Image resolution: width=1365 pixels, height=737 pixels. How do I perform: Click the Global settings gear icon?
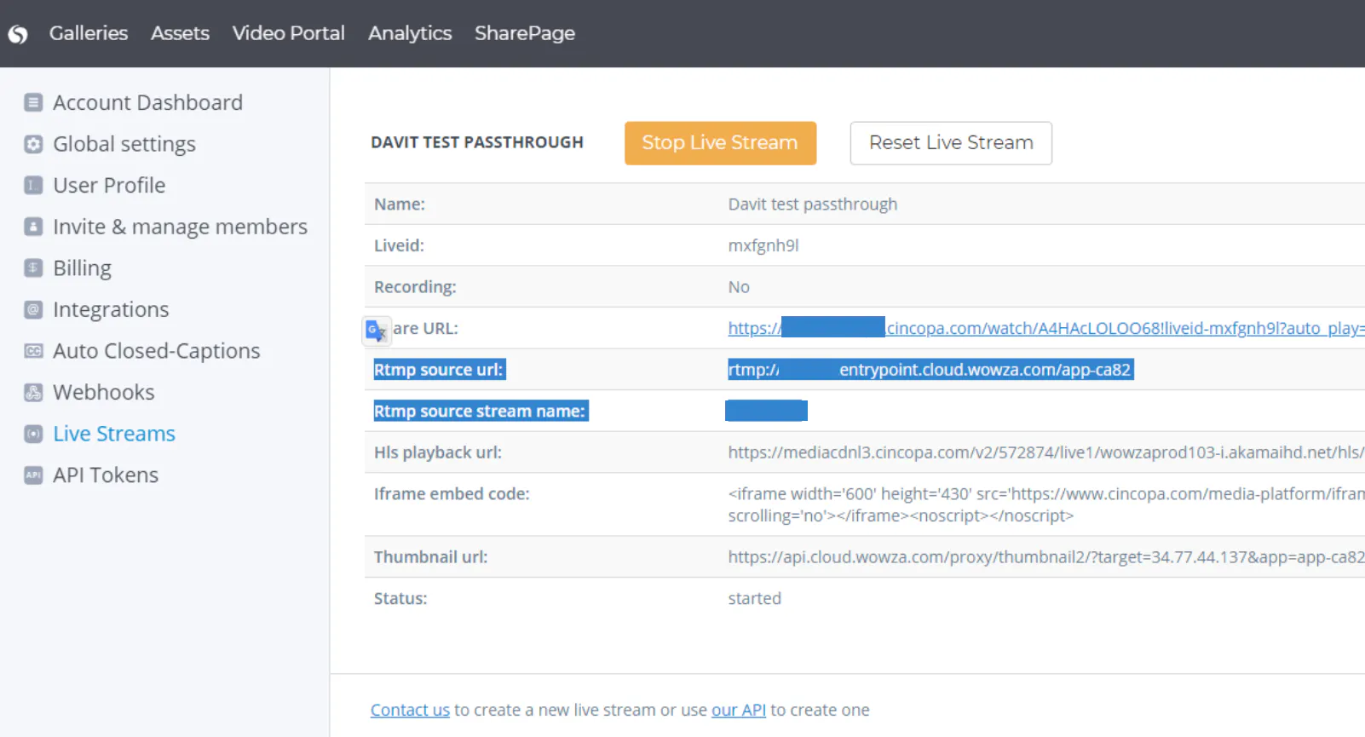coord(33,144)
